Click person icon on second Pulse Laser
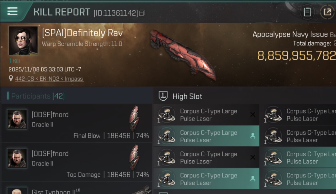Screen dimensions: 336x194 point(253,136)
